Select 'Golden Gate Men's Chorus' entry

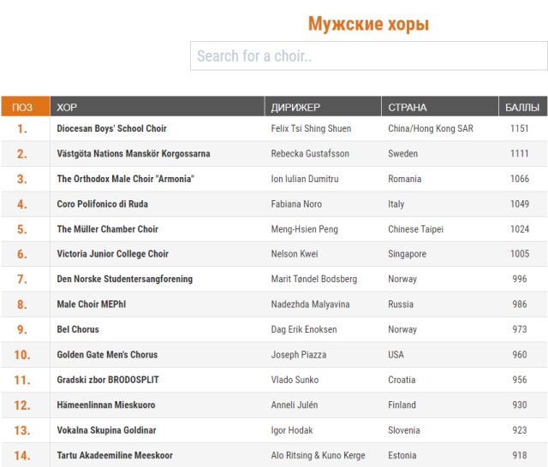pos(107,354)
